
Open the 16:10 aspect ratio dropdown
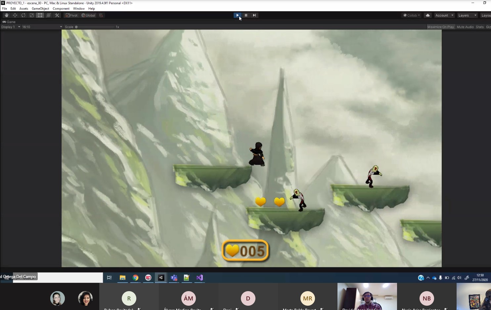pos(42,27)
